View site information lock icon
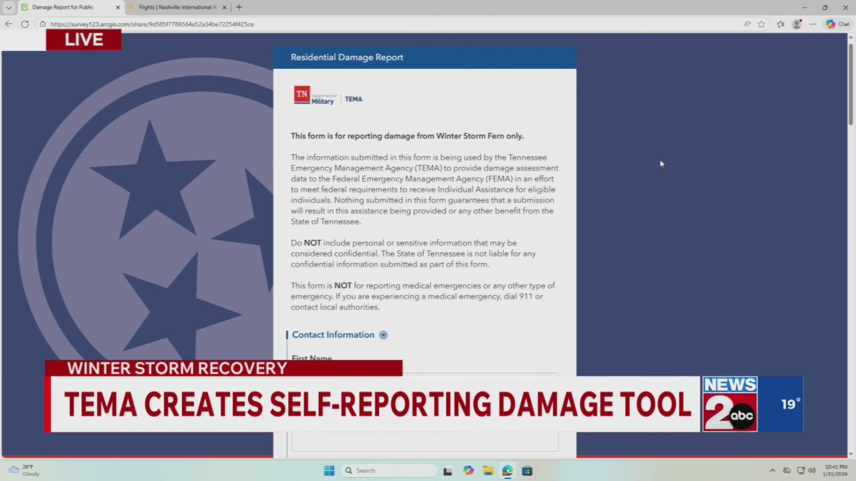 point(42,24)
